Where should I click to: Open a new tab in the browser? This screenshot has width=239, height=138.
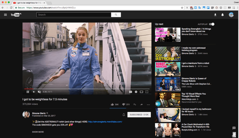click(x=49, y=3)
